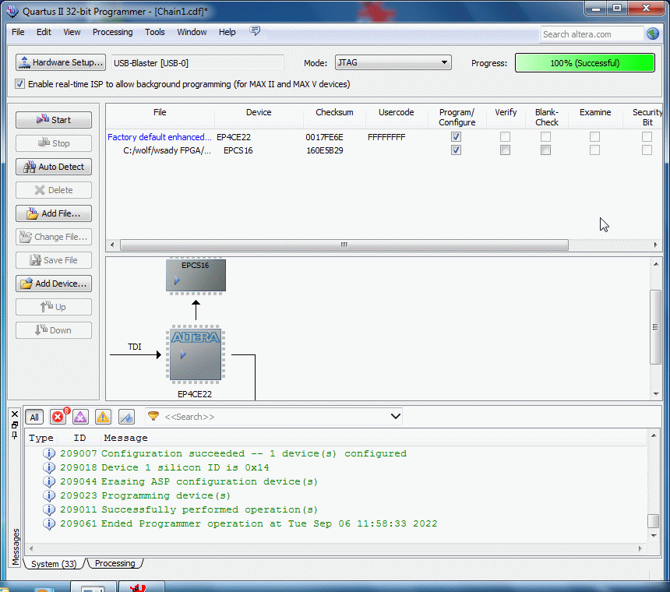670x592 pixels.
Task: Open the Add File dialog
Action: 54,213
